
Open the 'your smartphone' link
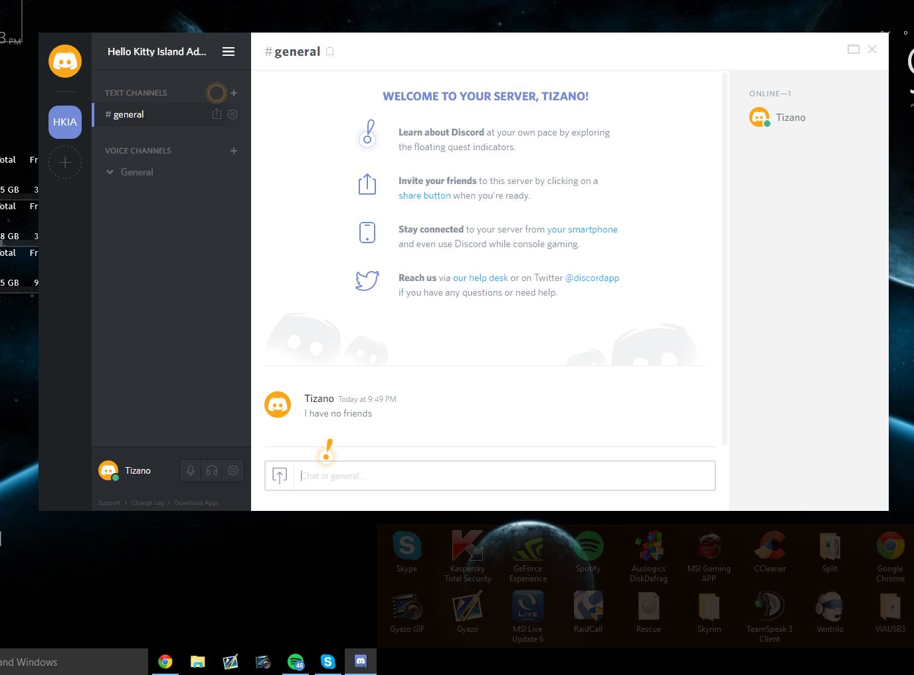pyautogui.click(x=583, y=229)
